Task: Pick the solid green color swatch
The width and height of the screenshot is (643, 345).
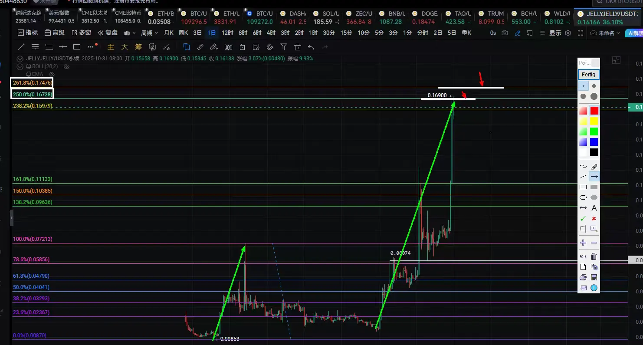Action: pos(594,131)
